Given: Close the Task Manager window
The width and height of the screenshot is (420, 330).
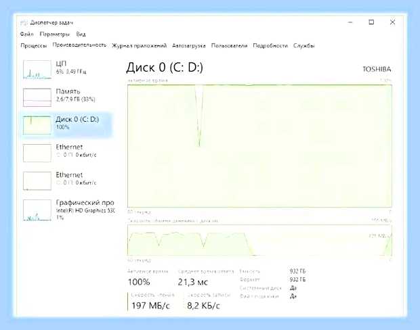Looking at the screenshot, I should (392, 22).
